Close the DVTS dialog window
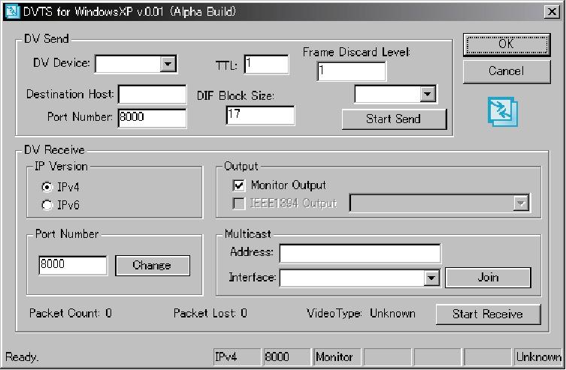Image resolution: width=566 pixels, height=370 pixels. click(x=552, y=11)
